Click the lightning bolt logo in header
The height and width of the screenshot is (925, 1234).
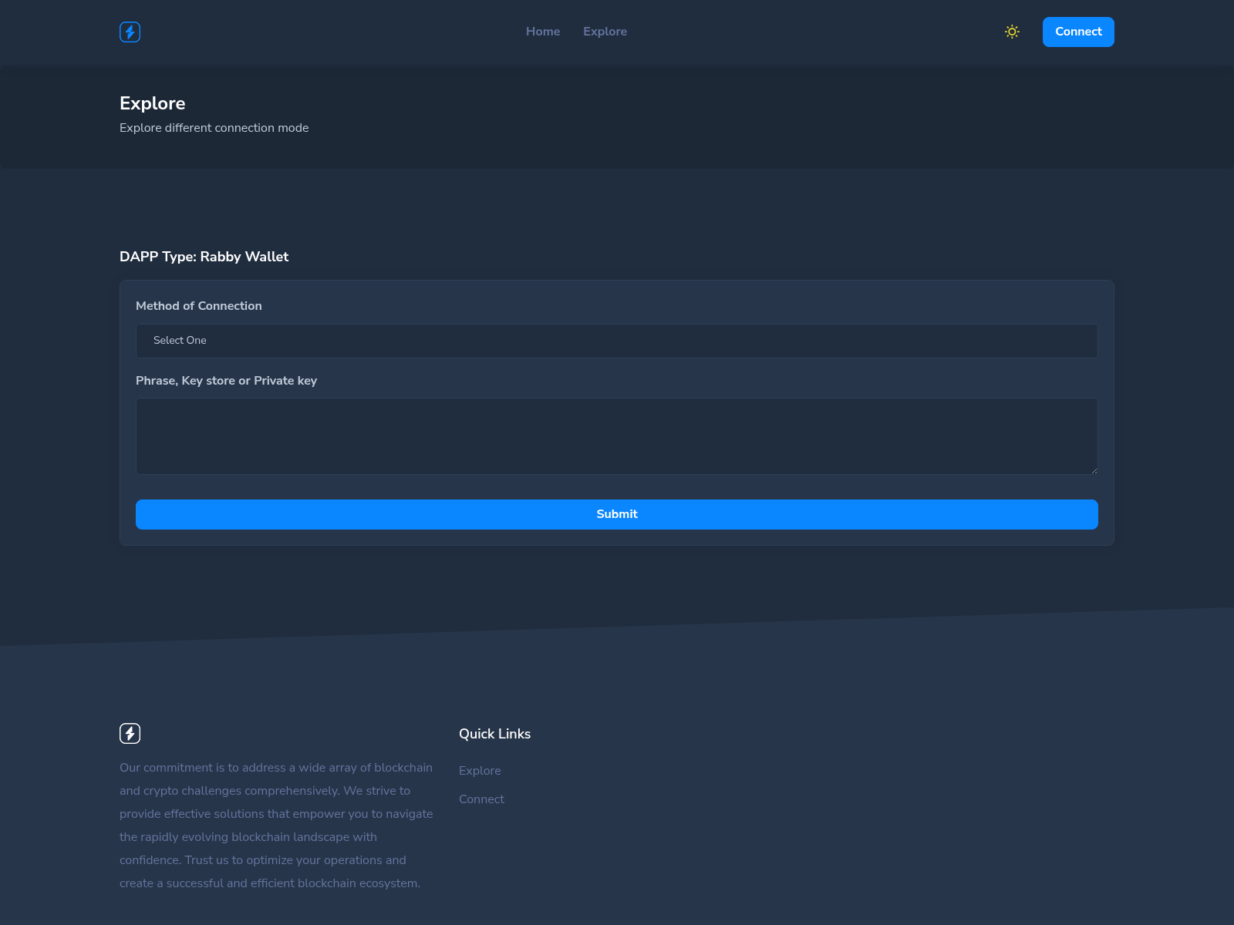point(130,32)
